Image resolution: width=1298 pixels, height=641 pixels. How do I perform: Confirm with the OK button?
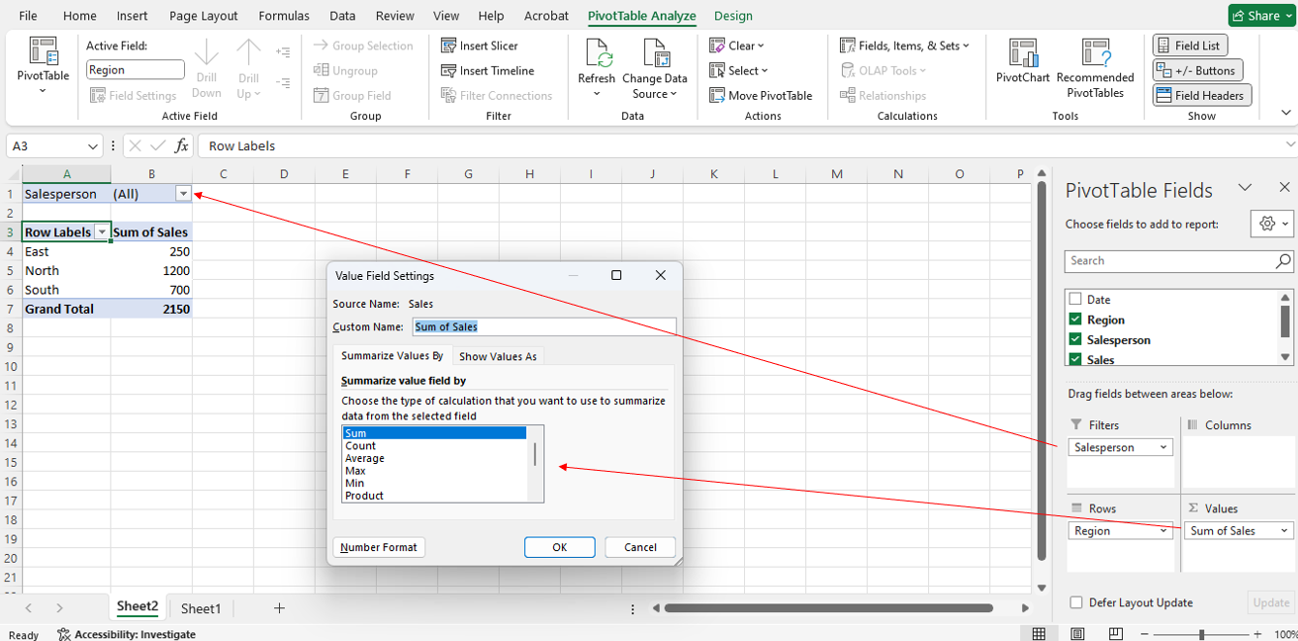[559, 547]
